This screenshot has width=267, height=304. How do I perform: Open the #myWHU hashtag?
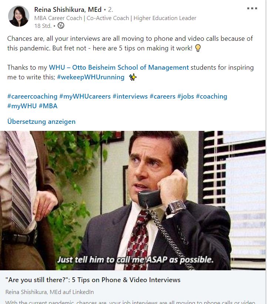(22, 106)
